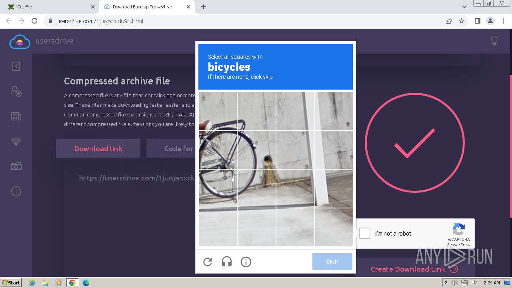Open the add user sidebar icon
Viewport: 512px width, 288px height.
(x=16, y=91)
